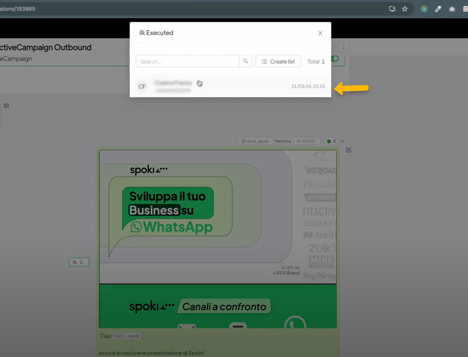Expand the language dropdown chevron
This screenshot has width=468, height=357.
coord(342,141)
